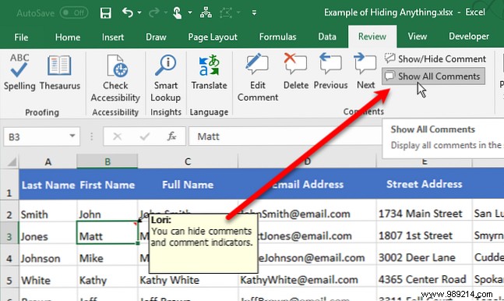Undo the last action

pos(128,12)
